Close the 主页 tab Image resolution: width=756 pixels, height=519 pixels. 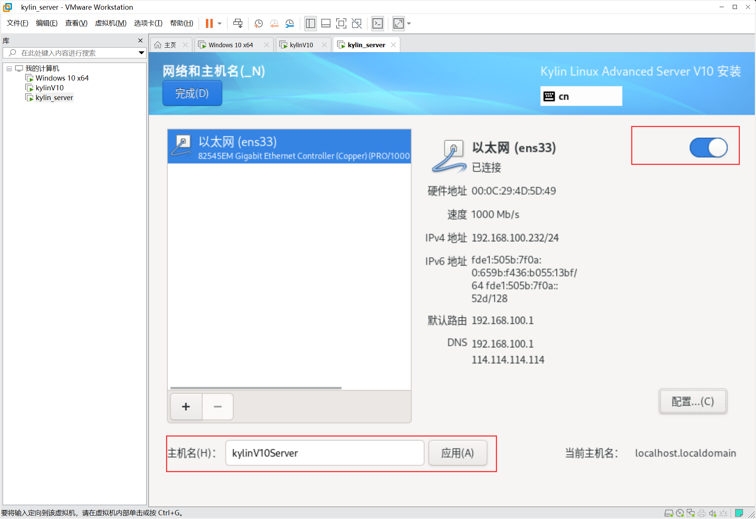(185, 45)
